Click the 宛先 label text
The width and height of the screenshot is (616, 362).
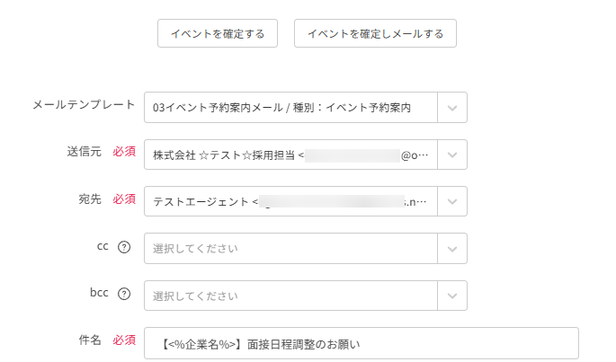(x=89, y=199)
